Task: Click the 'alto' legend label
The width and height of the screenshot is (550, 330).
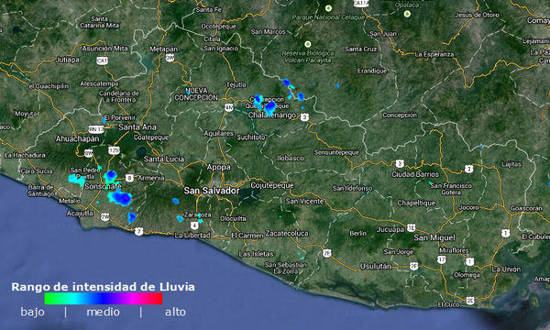Action: click(x=175, y=312)
